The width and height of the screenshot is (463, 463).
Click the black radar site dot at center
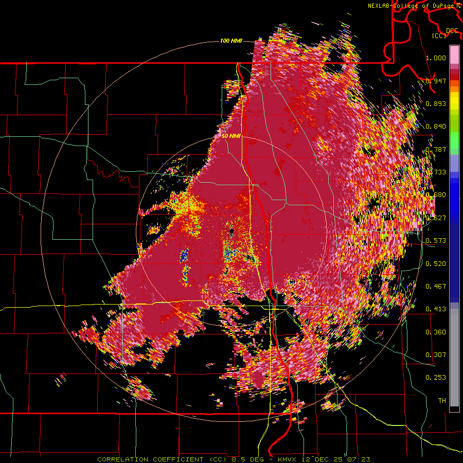coord(232,231)
